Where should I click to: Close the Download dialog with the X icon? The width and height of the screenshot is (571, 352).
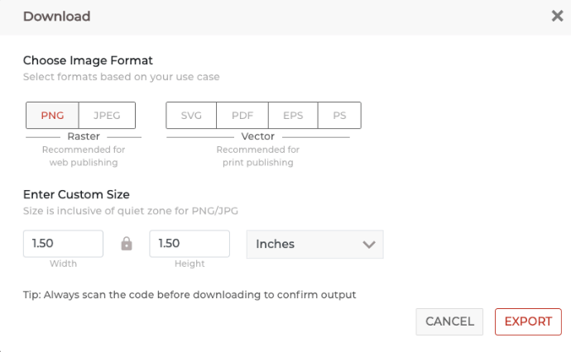(557, 16)
